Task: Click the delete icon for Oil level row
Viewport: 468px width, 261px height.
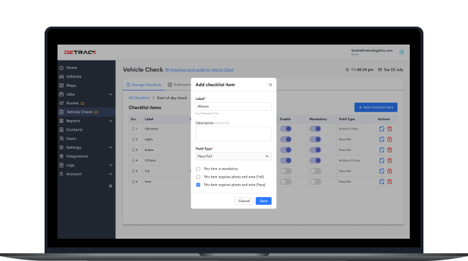Action: click(x=390, y=160)
